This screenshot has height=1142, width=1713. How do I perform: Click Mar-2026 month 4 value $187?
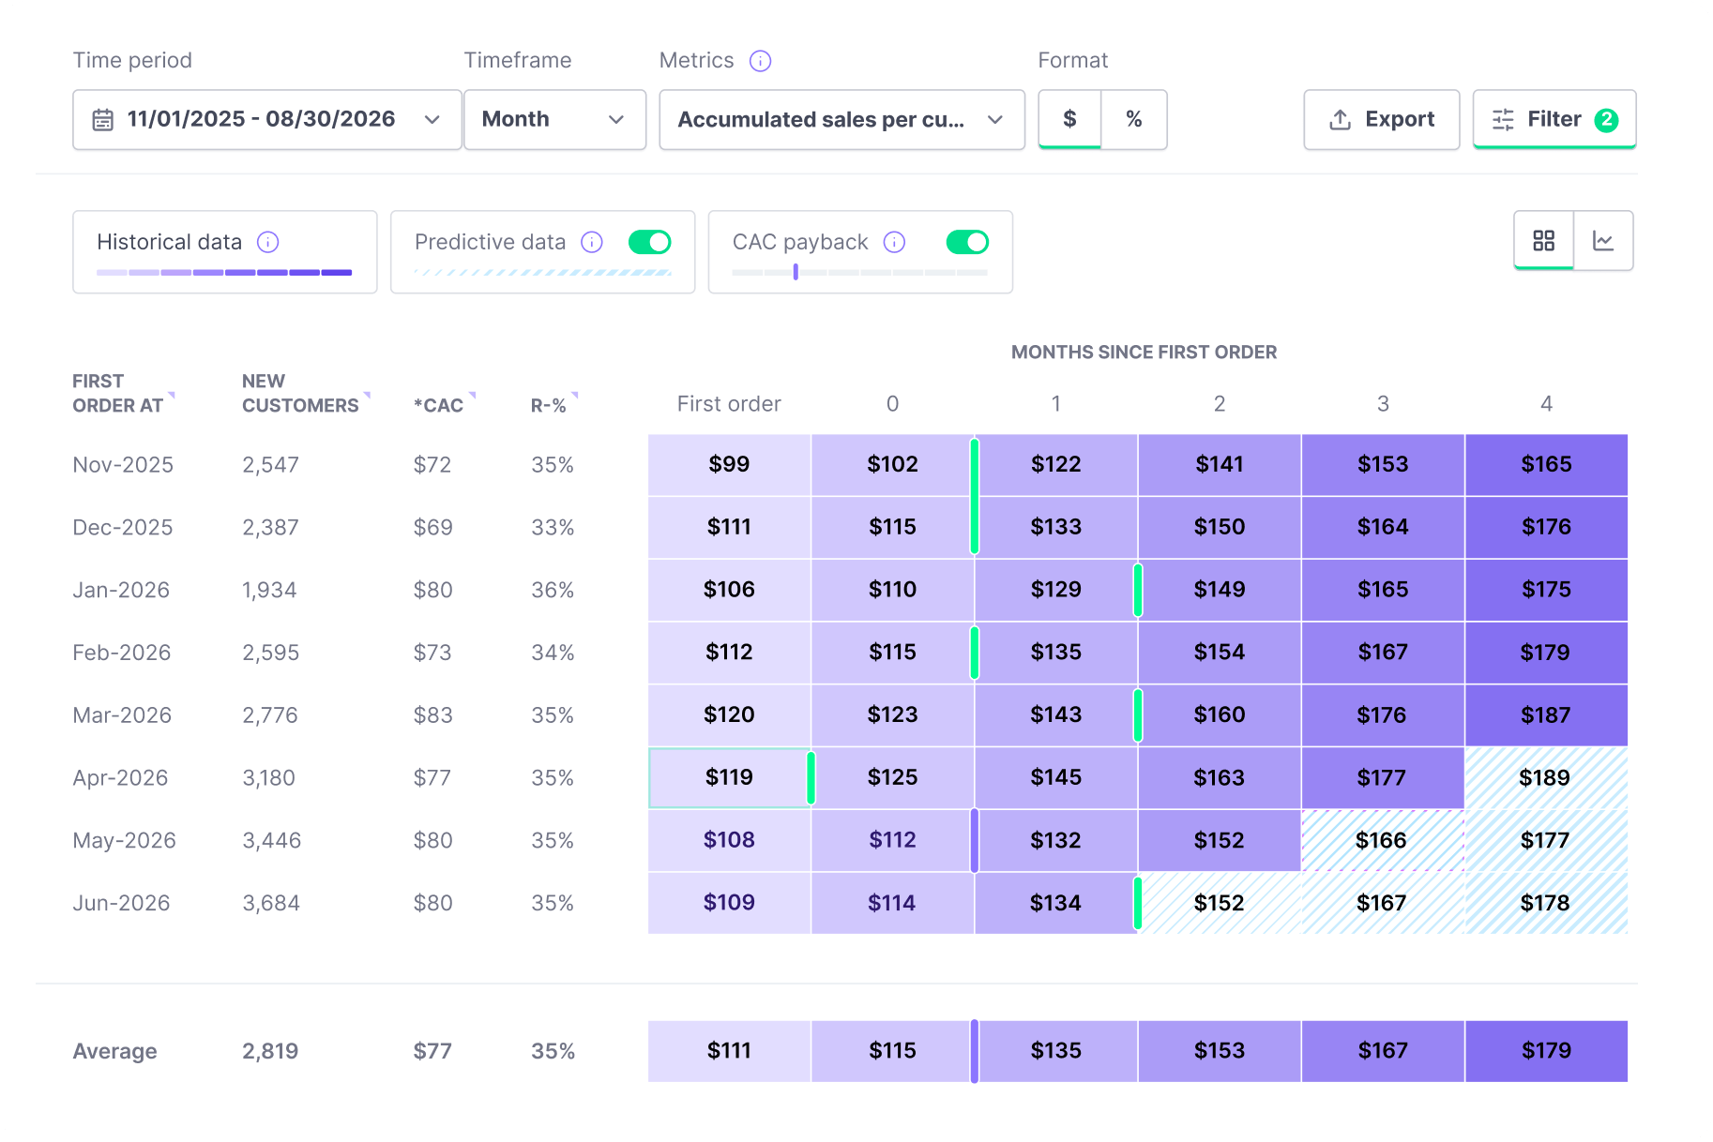click(1546, 715)
